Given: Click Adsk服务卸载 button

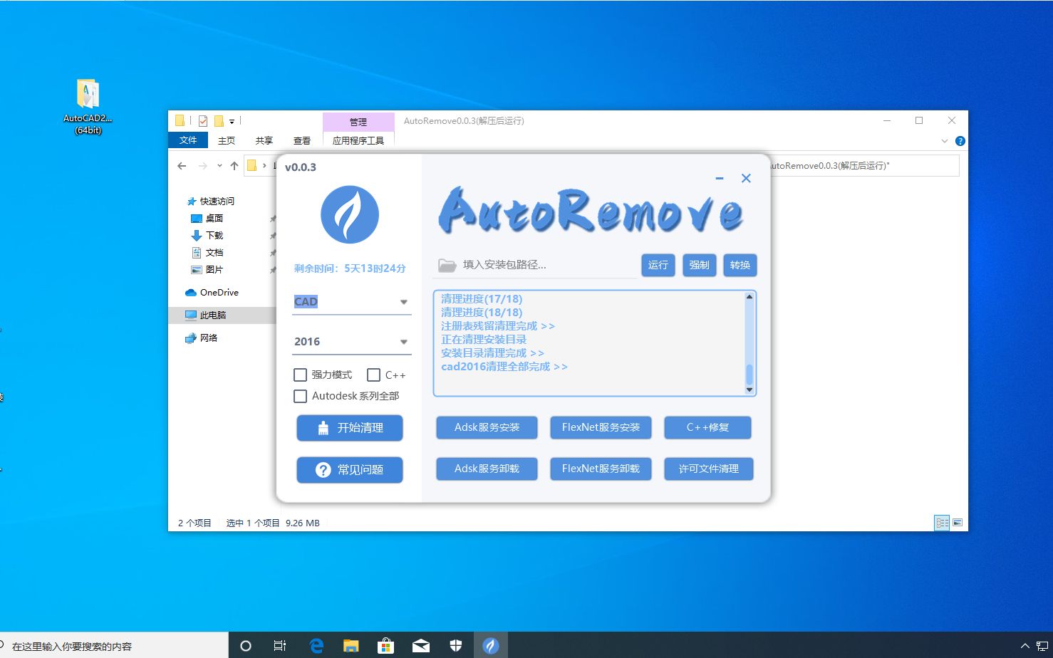Looking at the screenshot, I should pos(487,469).
